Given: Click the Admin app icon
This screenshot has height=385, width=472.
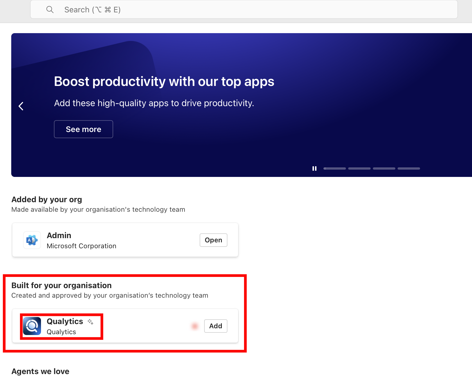Looking at the screenshot, I should (32, 240).
